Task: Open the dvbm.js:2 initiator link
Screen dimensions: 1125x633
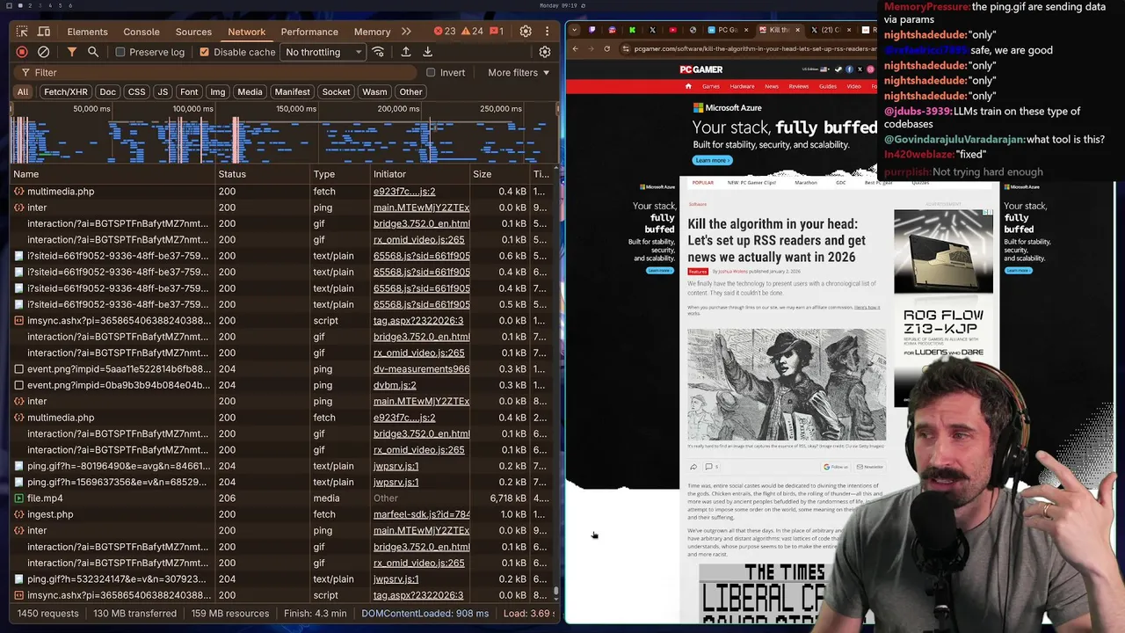Action: click(x=395, y=385)
